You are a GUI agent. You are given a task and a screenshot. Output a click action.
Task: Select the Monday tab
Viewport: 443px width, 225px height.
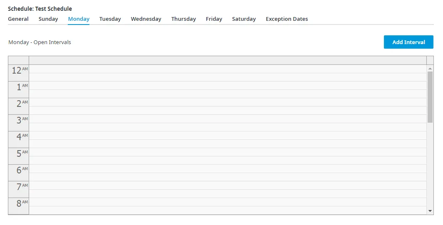79,19
